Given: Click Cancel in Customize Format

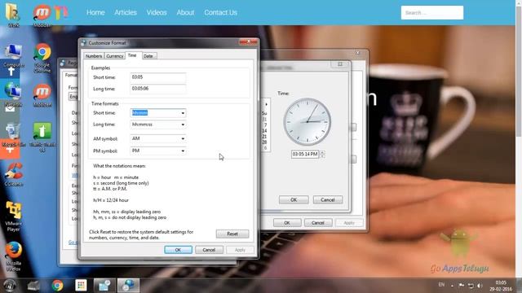Looking at the screenshot, I should (209, 250).
